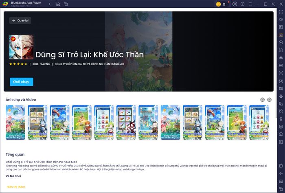
Task: Launch the game with Khởi chạy
Action: click(22, 82)
